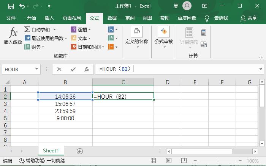The width and height of the screenshot is (266, 166).
Task: Undo the last action
Action: (x=22, y=6)
